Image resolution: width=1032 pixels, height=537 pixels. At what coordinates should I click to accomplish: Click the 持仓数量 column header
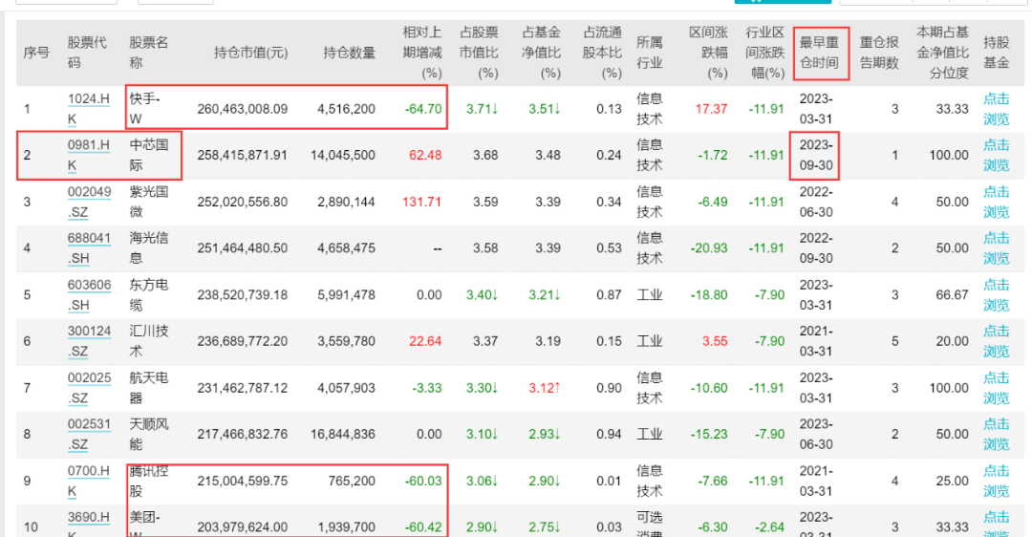(x=349, y=53)
